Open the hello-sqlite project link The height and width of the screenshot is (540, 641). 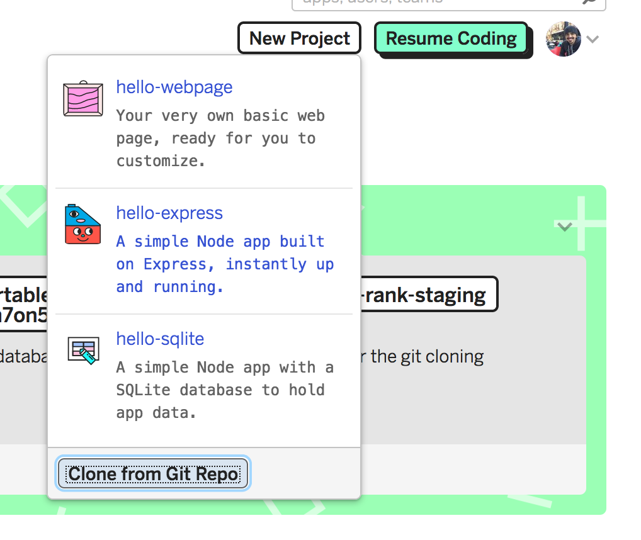pos(160,339)
